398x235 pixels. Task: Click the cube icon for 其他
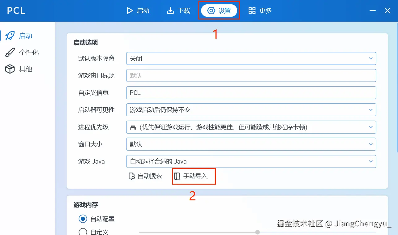[10, 69]
